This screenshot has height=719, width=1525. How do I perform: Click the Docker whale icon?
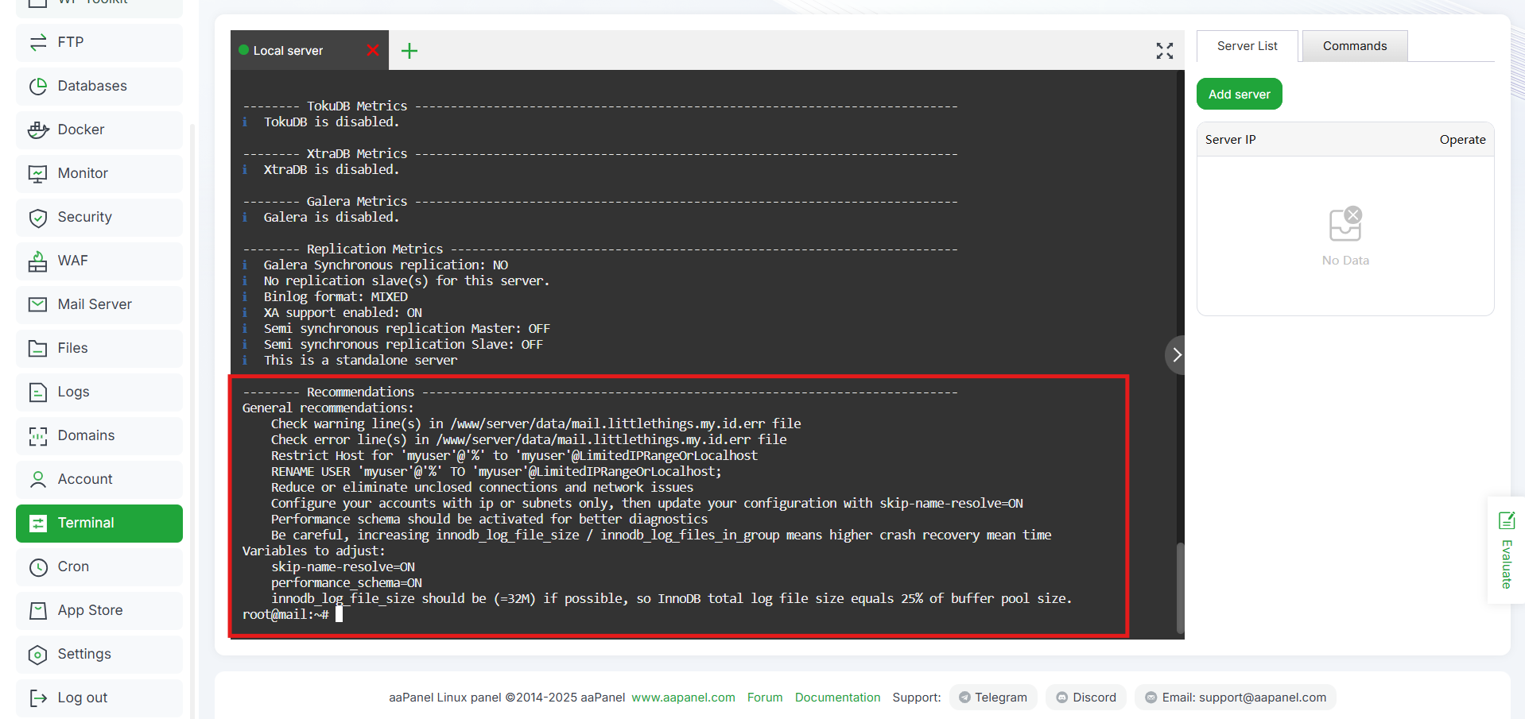38,129
